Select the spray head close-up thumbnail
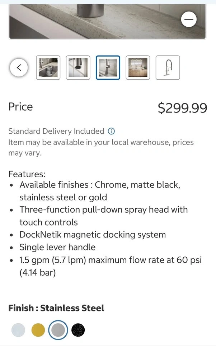The height and width of the screenshot is (346, 216). tap(78, 67)
